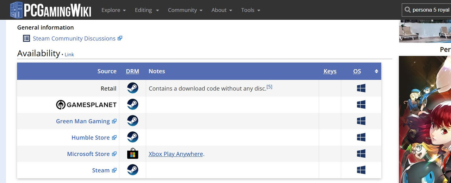Open the Green Man Gaming link
This screenshot has height=183, width=451.
(83, 121)
